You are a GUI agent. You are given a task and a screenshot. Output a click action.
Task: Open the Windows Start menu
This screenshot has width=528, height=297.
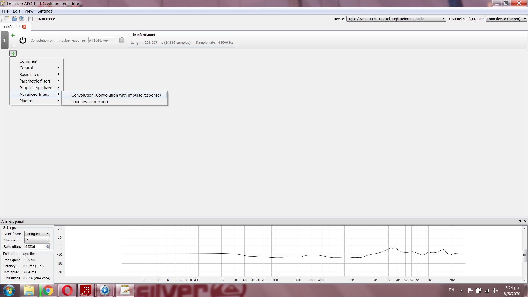(9, 290)
